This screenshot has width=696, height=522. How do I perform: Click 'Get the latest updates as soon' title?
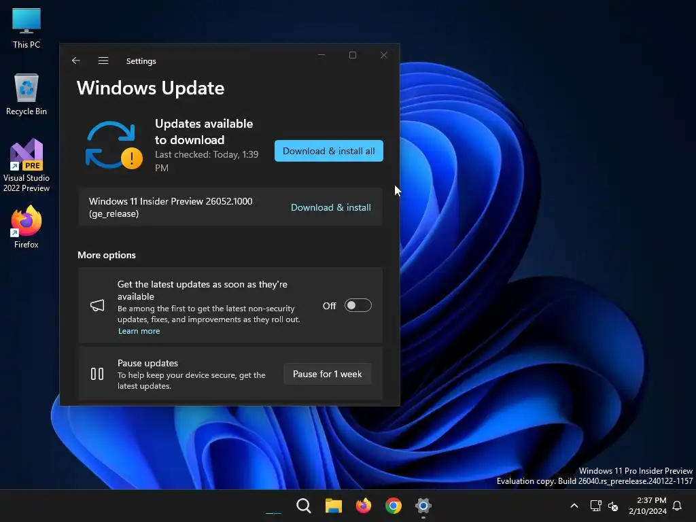[x=202, y=290]
